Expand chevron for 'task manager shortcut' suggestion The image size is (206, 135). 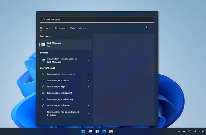pyautogui.click(x=88, y=80)
